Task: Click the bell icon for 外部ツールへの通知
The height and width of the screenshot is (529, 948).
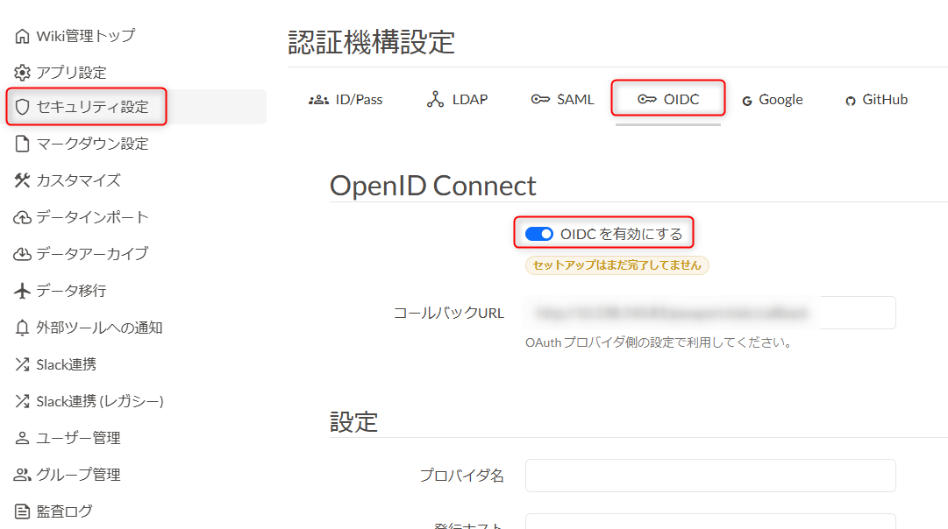Action: tap(23, 328)
